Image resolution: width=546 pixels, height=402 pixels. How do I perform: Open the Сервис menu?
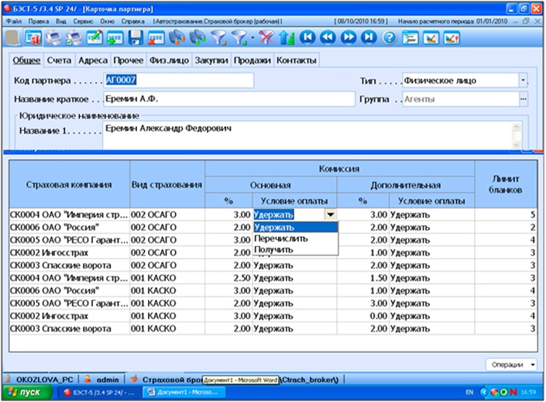83,21
